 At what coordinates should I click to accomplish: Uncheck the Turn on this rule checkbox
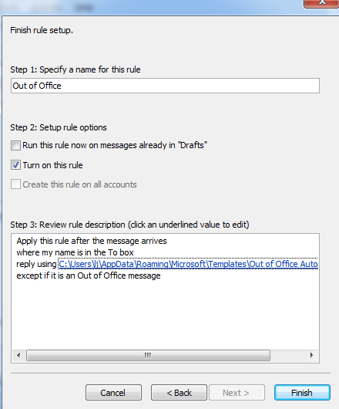[x=15, y=165]
